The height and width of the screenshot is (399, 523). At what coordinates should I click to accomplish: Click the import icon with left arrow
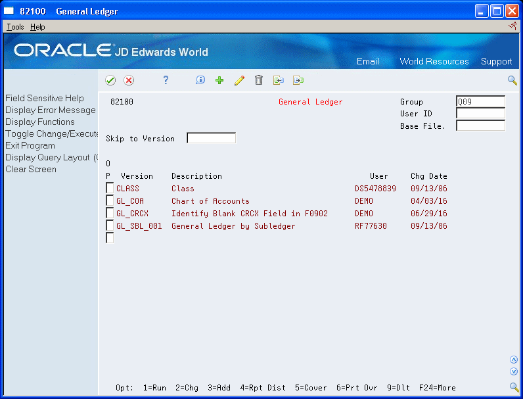(x=279, y=80)
